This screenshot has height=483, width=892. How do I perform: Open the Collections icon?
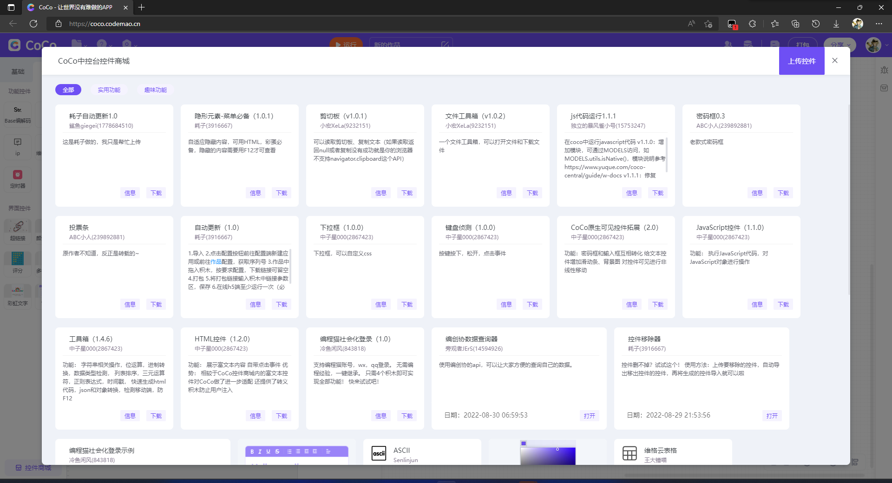point(795,24)
